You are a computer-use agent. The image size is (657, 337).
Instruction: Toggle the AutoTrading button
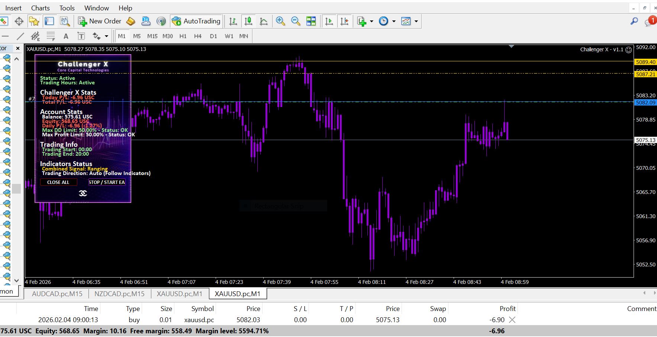pos(196,21)
